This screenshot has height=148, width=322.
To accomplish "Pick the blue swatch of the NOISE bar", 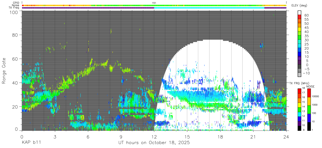I will (x=309, y=118).
